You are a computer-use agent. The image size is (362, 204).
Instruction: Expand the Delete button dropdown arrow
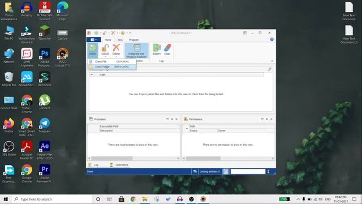(x=116, y=57)
